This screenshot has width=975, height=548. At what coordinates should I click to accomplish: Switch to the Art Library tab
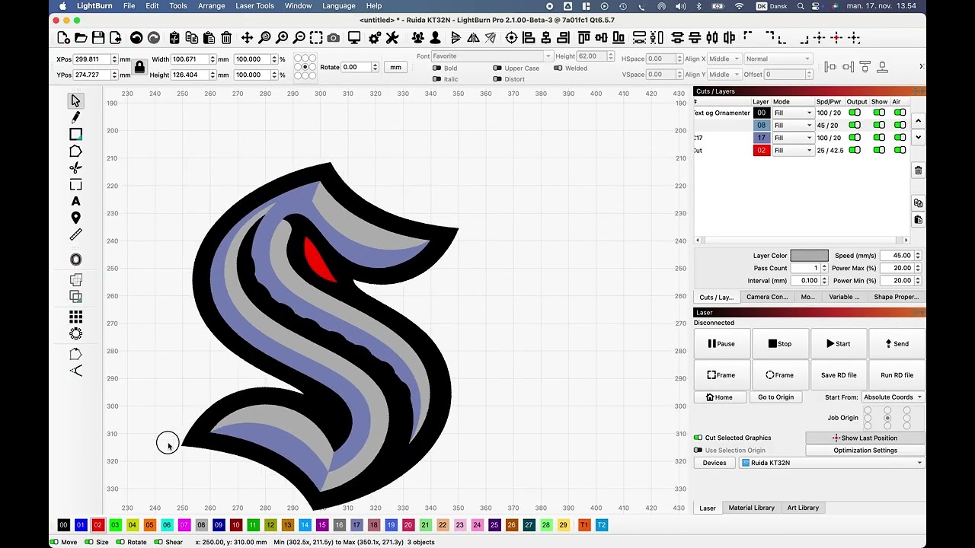803,508
